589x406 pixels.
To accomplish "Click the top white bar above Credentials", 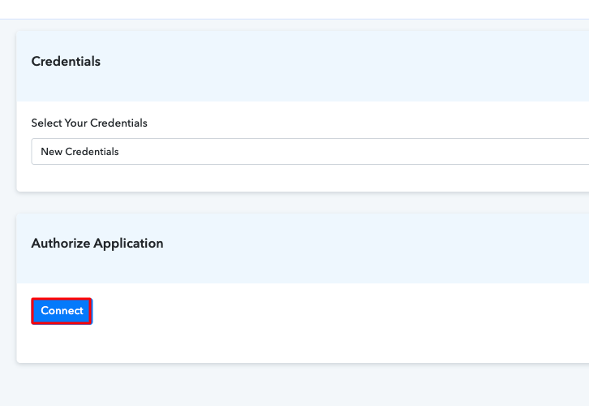I will pyautogui.click(x=292, y=8).
